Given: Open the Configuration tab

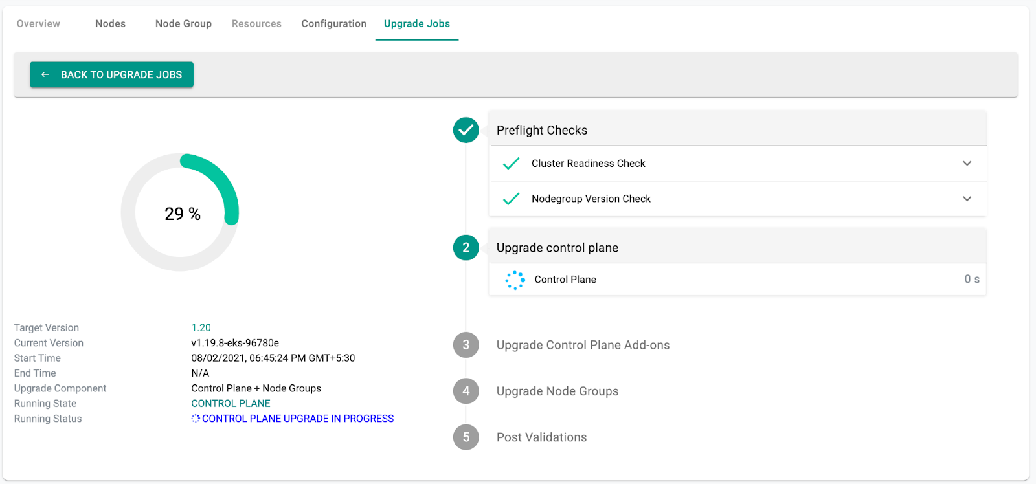Looking at the screenshot, I should [x=333, y=23].
